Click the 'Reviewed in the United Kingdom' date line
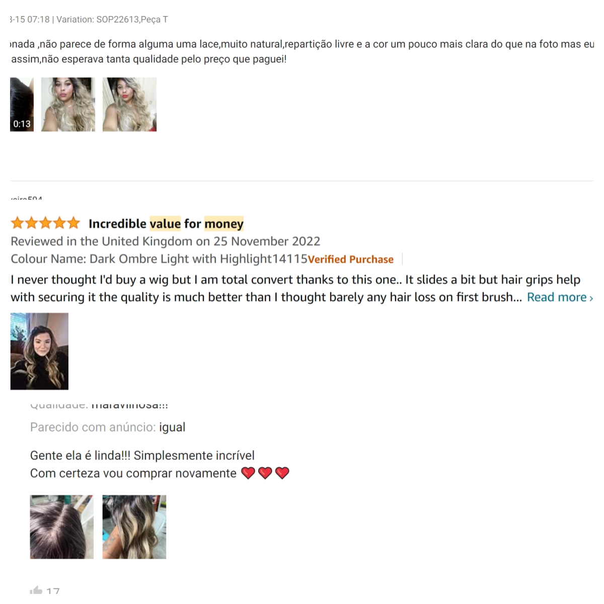This screenshot has width=604, height=604. [x=166, y=241]
